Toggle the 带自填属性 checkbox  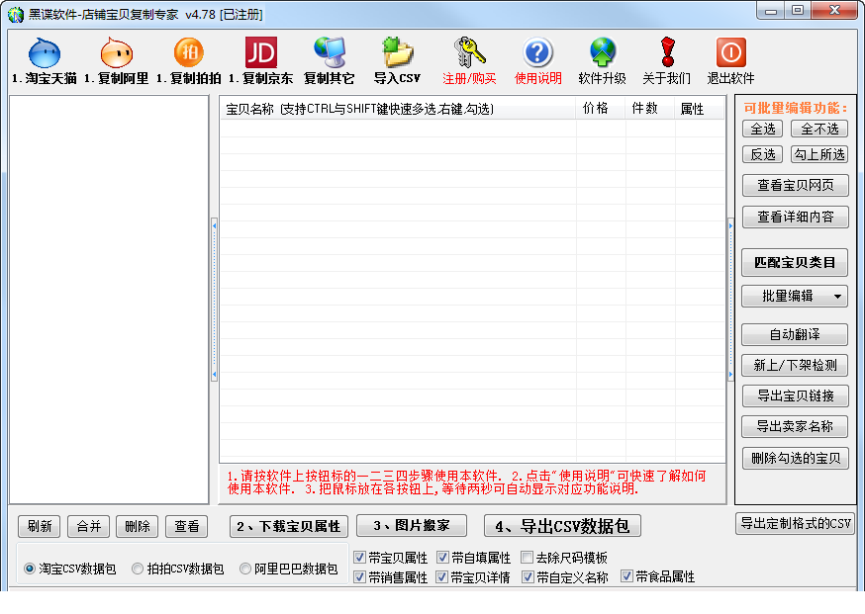(441, 558)
